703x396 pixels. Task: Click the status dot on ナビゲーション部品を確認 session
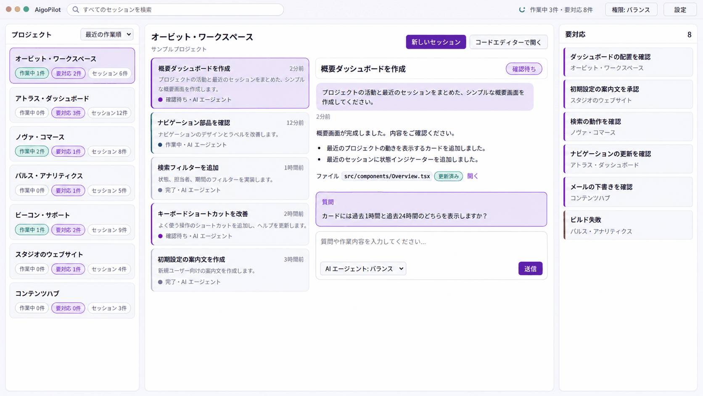coord(160,145)
